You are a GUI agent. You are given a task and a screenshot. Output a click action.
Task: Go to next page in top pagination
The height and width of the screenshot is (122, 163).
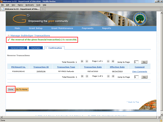pyautogui.click(x=108, y=61)
